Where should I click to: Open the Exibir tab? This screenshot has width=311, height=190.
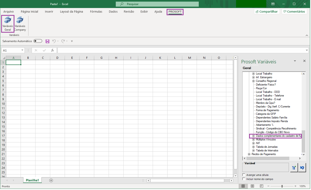point(144,11)
